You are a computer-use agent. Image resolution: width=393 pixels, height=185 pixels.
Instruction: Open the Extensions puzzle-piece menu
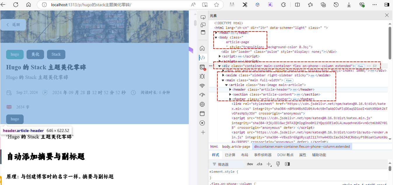click(x=283, y=5)
